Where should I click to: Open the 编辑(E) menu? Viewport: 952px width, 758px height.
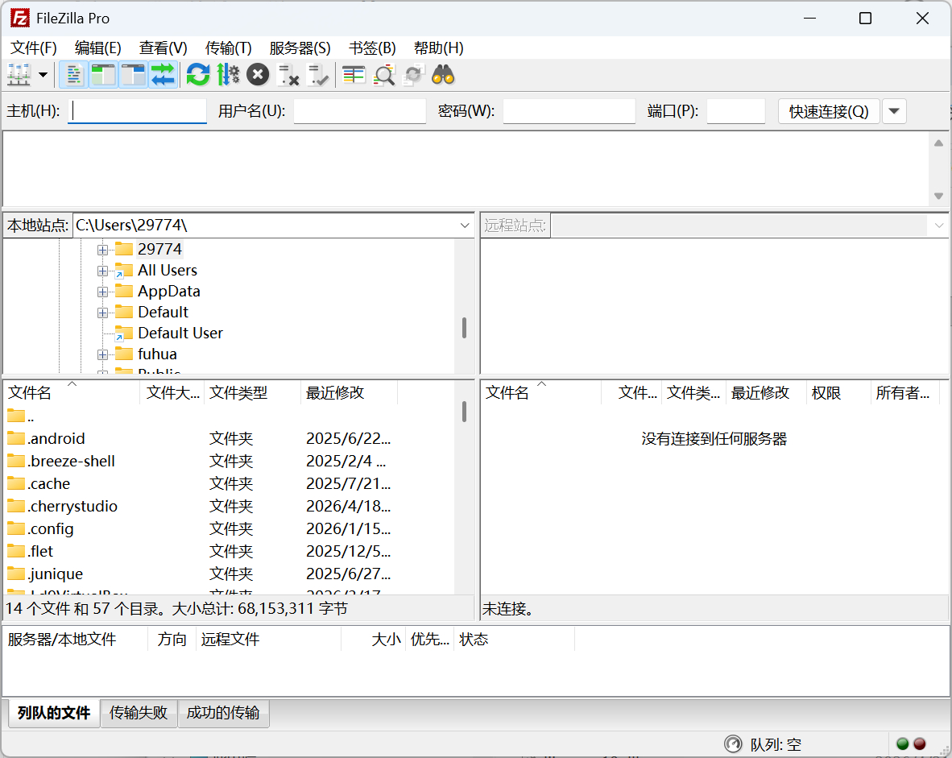click(97, 48)
